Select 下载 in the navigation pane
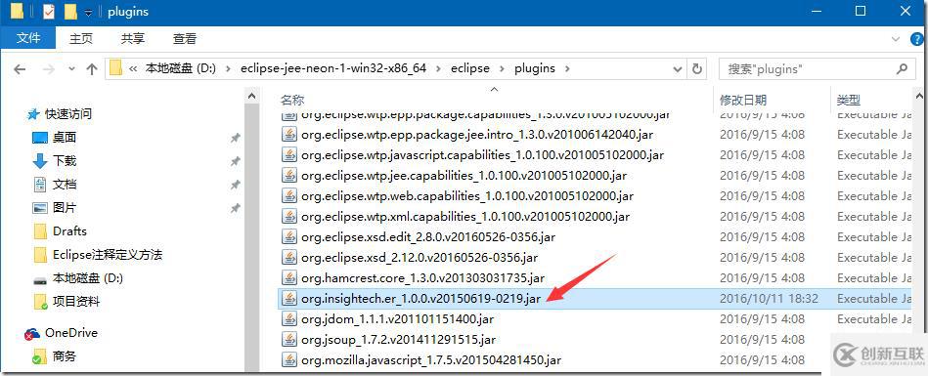 [x=65, y=161]
